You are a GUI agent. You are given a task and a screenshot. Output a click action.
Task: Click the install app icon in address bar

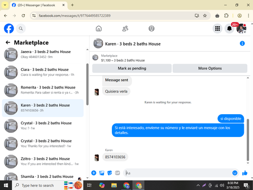pos(197,16)
